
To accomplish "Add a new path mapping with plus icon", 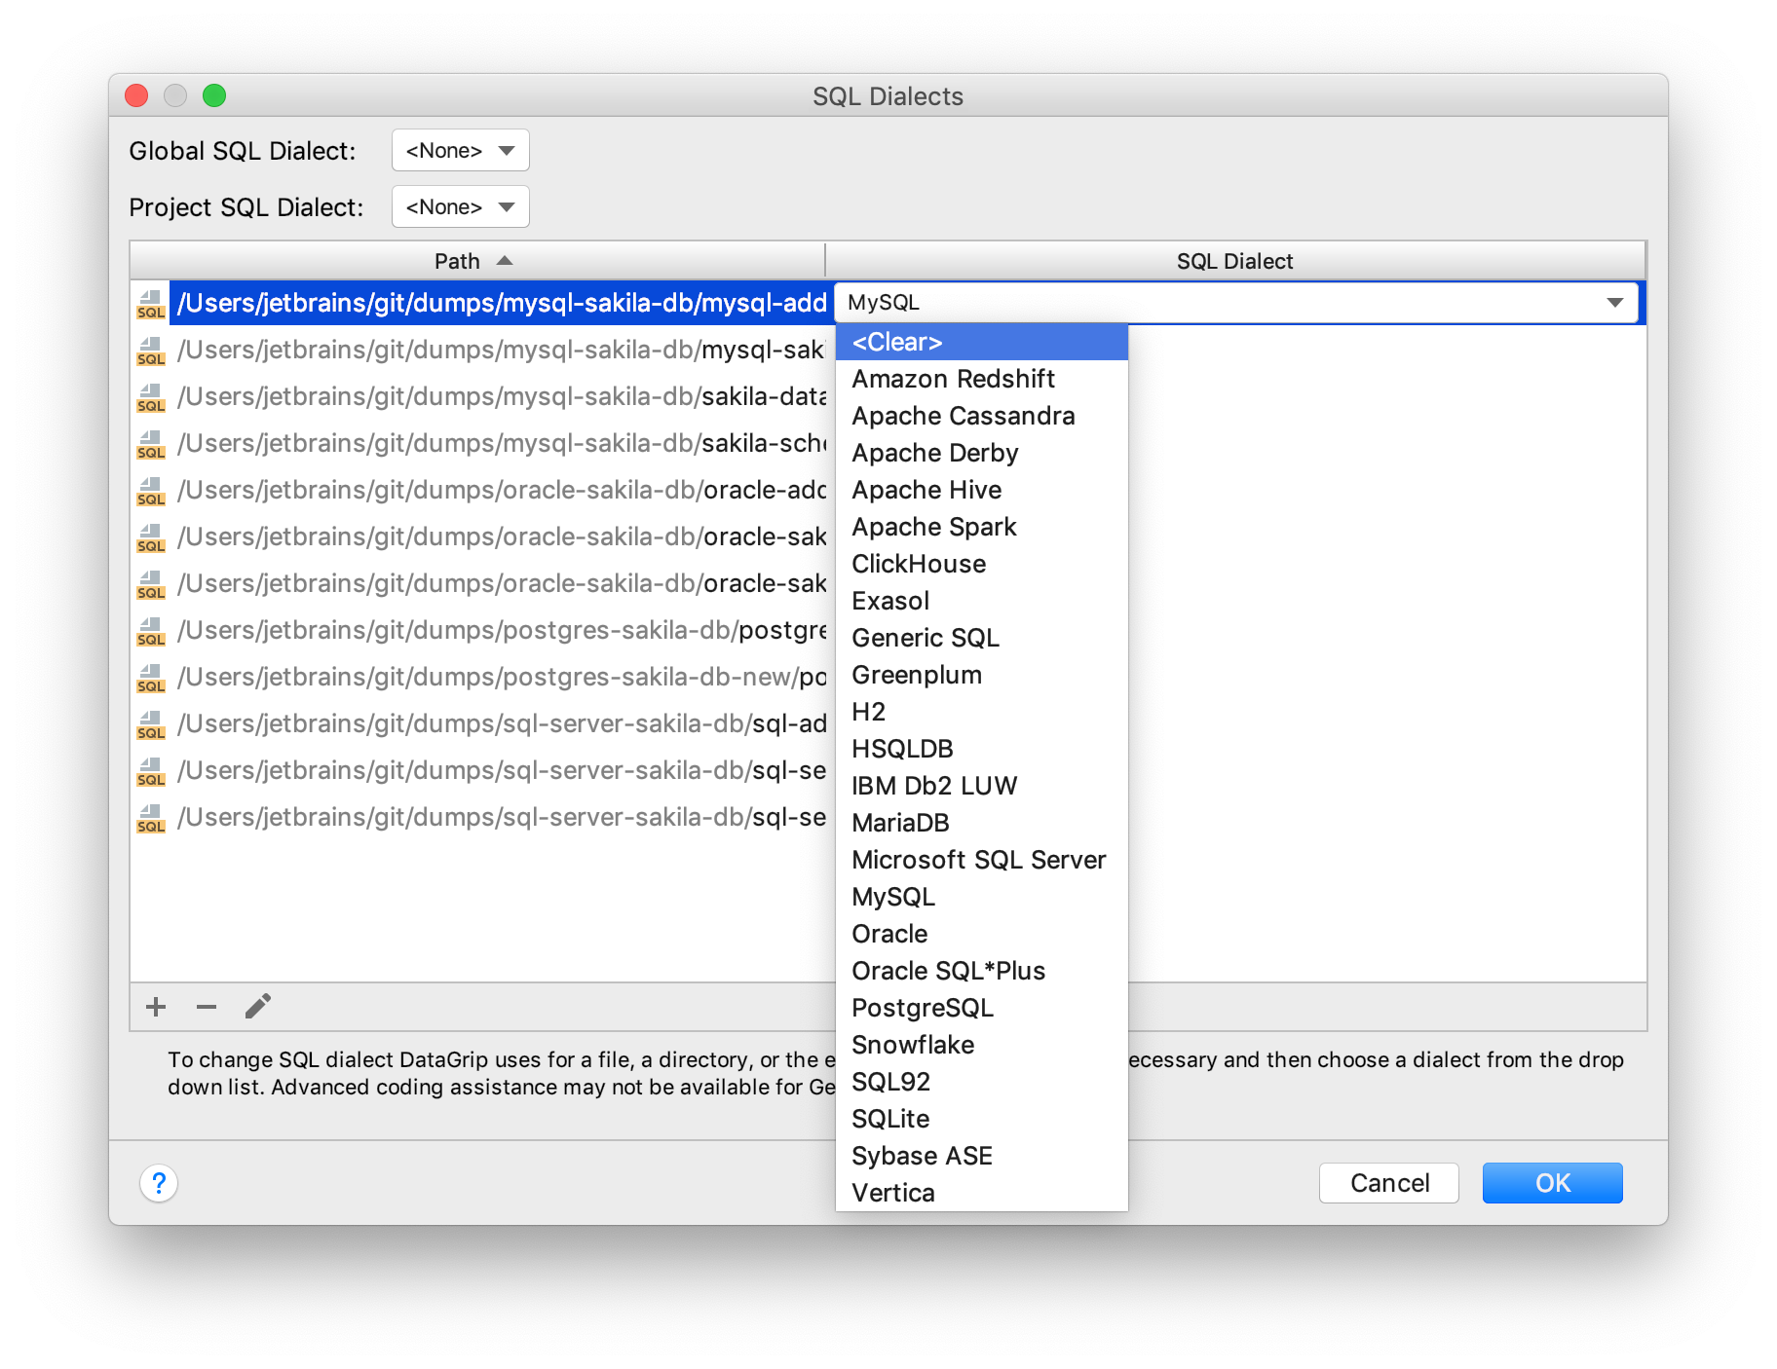I will pos(156,1007).
